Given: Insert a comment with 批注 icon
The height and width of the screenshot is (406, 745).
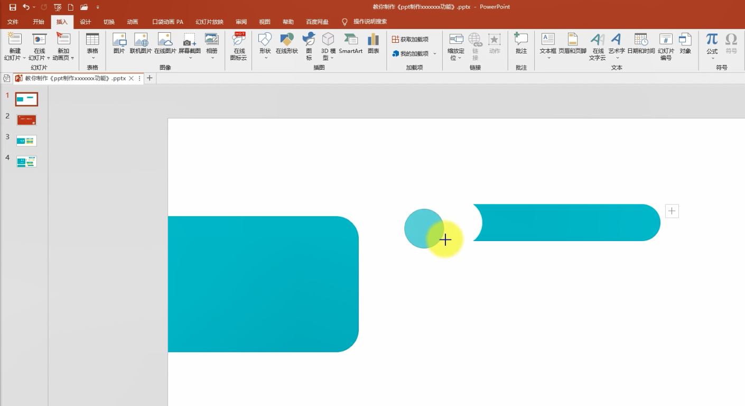Looking at the screenshot, I should (521, 43).
